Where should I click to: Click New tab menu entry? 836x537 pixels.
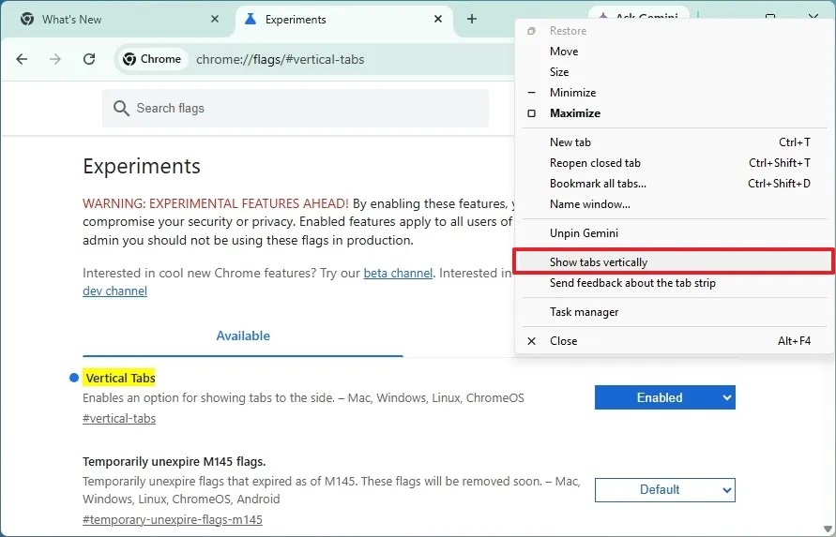pos(674,142)
